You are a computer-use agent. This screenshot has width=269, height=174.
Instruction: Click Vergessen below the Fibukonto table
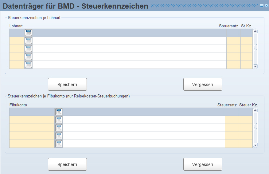pyautogui.click(x=203, y=164)
